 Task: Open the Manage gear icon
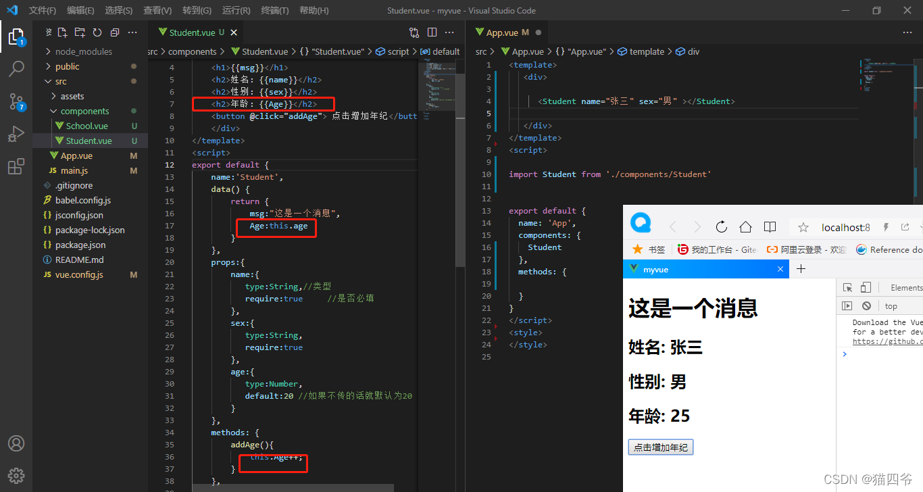coord(16,476)
